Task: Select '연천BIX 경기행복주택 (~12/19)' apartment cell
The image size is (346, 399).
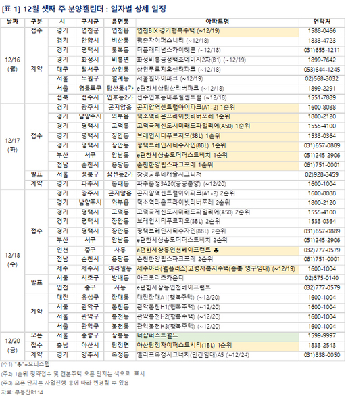Action: [x=218, y=31]
